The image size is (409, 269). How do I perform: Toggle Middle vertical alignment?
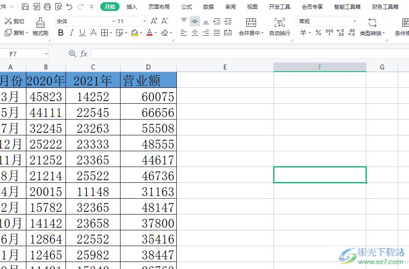pos(195,21)
